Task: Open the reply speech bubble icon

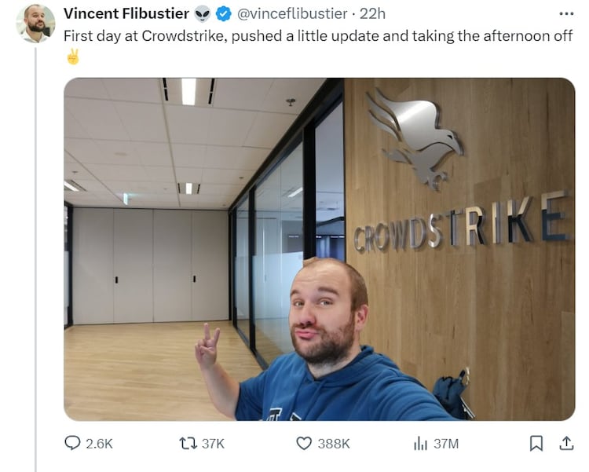Action: point(72,443)
